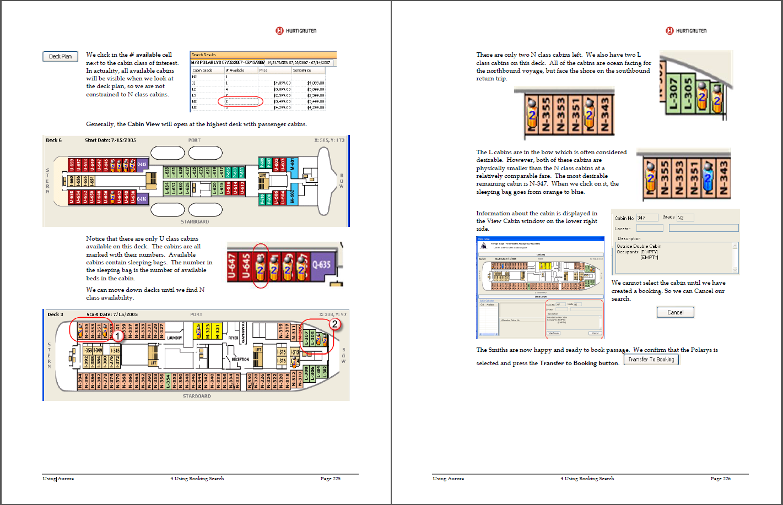The image size is (783, 505).
Task: Click the RECEPTION area on Deck 3
Action: pyautogui.click(x=240, y=360)
